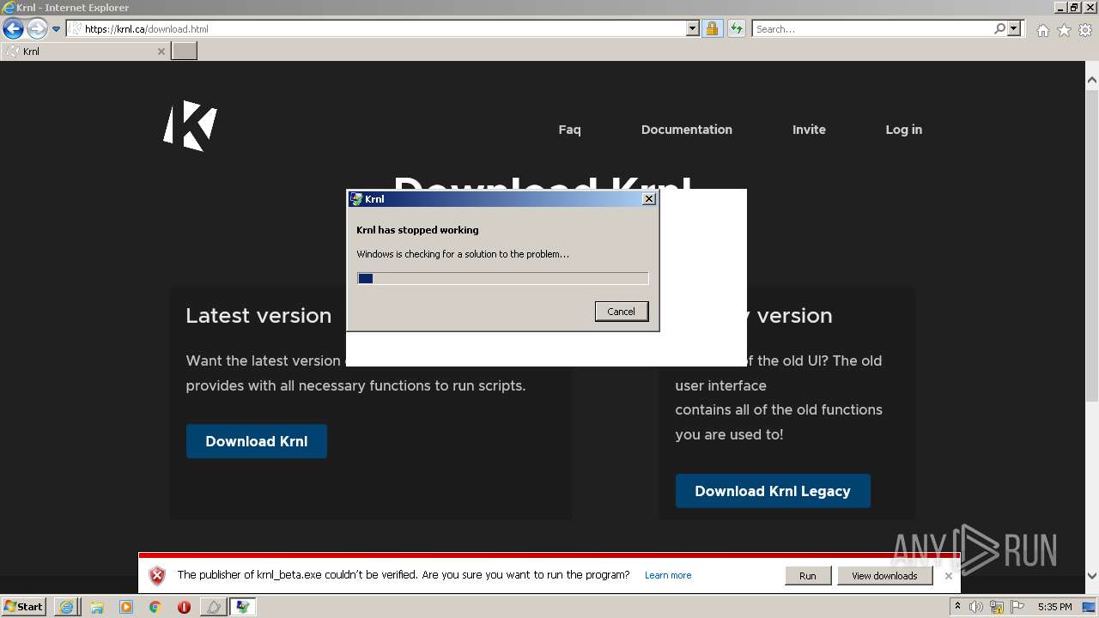1099x618 pixels.
Task: Expand the address bar autocomplete dropdown
Action: point(693,28)
